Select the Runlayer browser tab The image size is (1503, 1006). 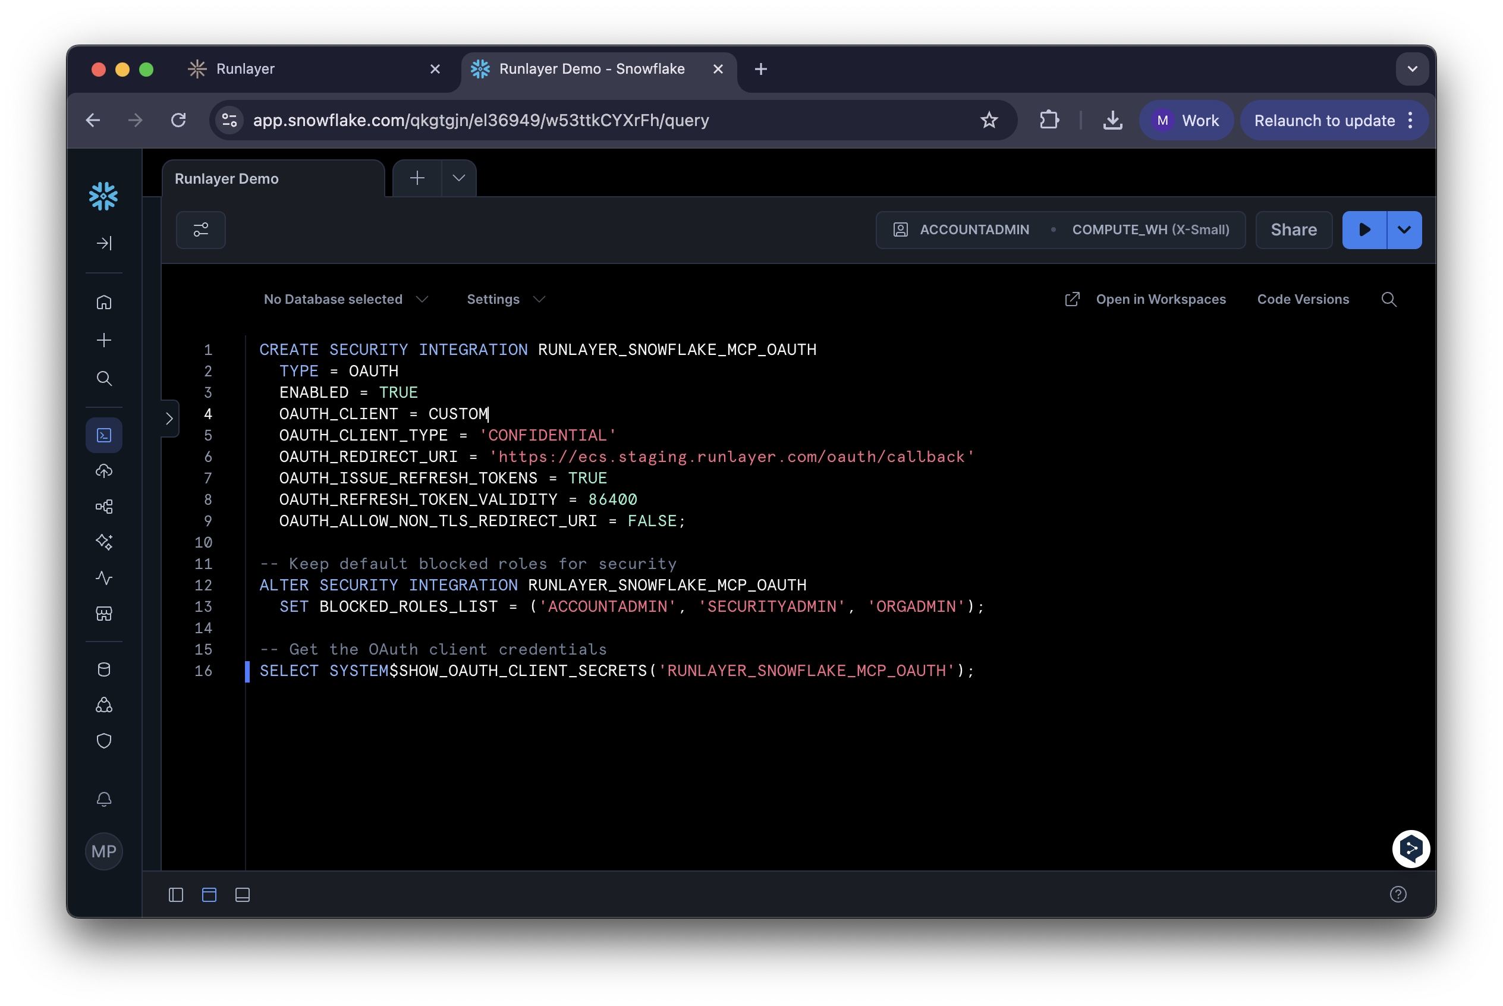point(245,68)
